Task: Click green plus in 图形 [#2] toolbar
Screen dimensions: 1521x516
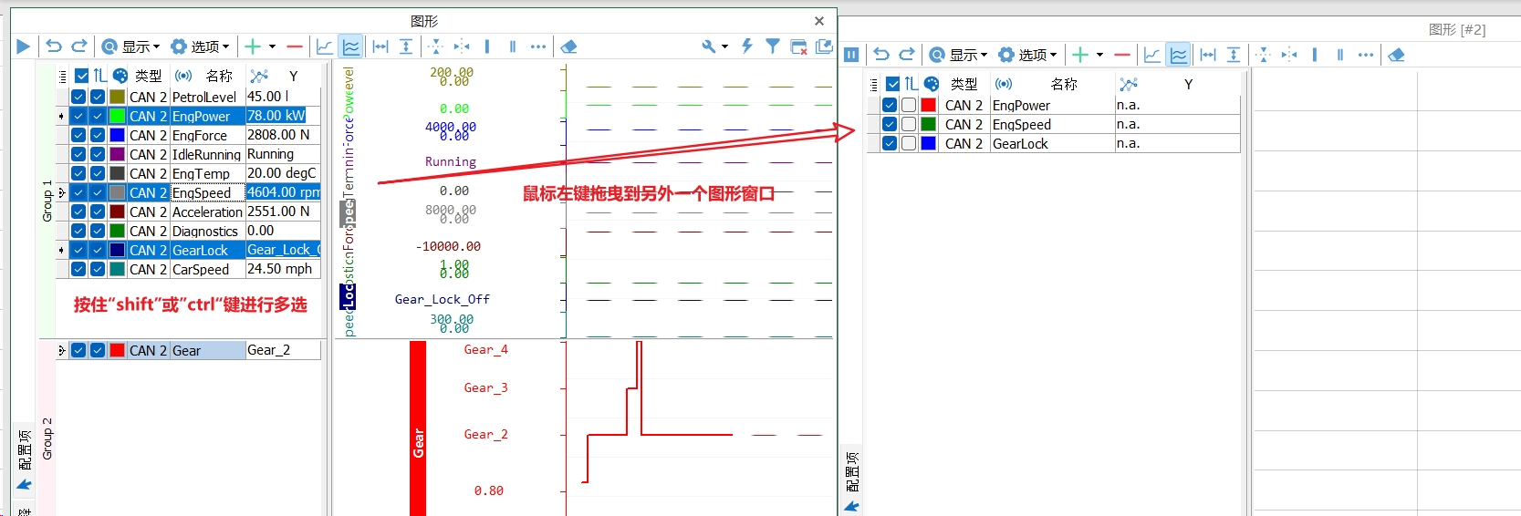Action: click(1080, 55)
